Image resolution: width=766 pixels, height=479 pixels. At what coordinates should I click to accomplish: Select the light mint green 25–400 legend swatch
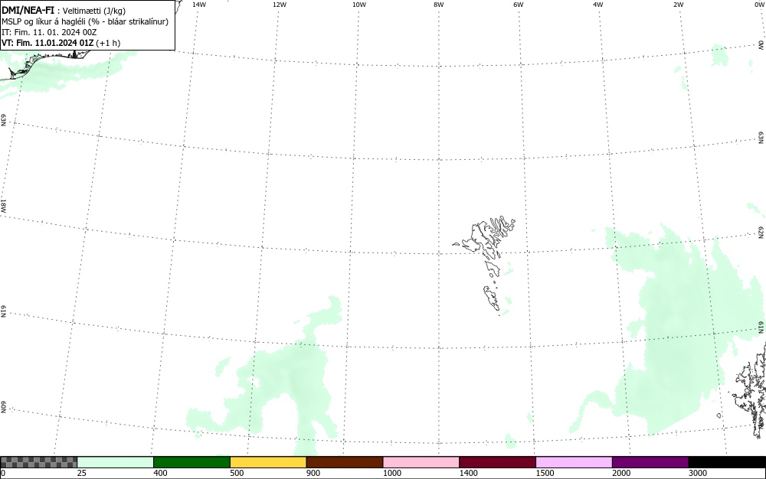tap(116, 462)
